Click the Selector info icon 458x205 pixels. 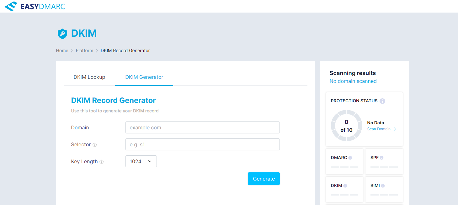tap(95, 145)
